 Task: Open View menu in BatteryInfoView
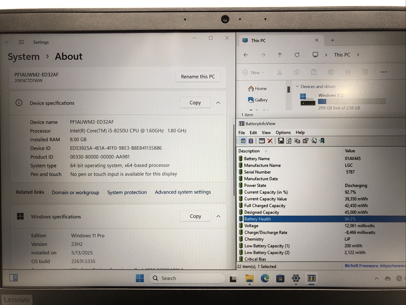pos(266,133)
